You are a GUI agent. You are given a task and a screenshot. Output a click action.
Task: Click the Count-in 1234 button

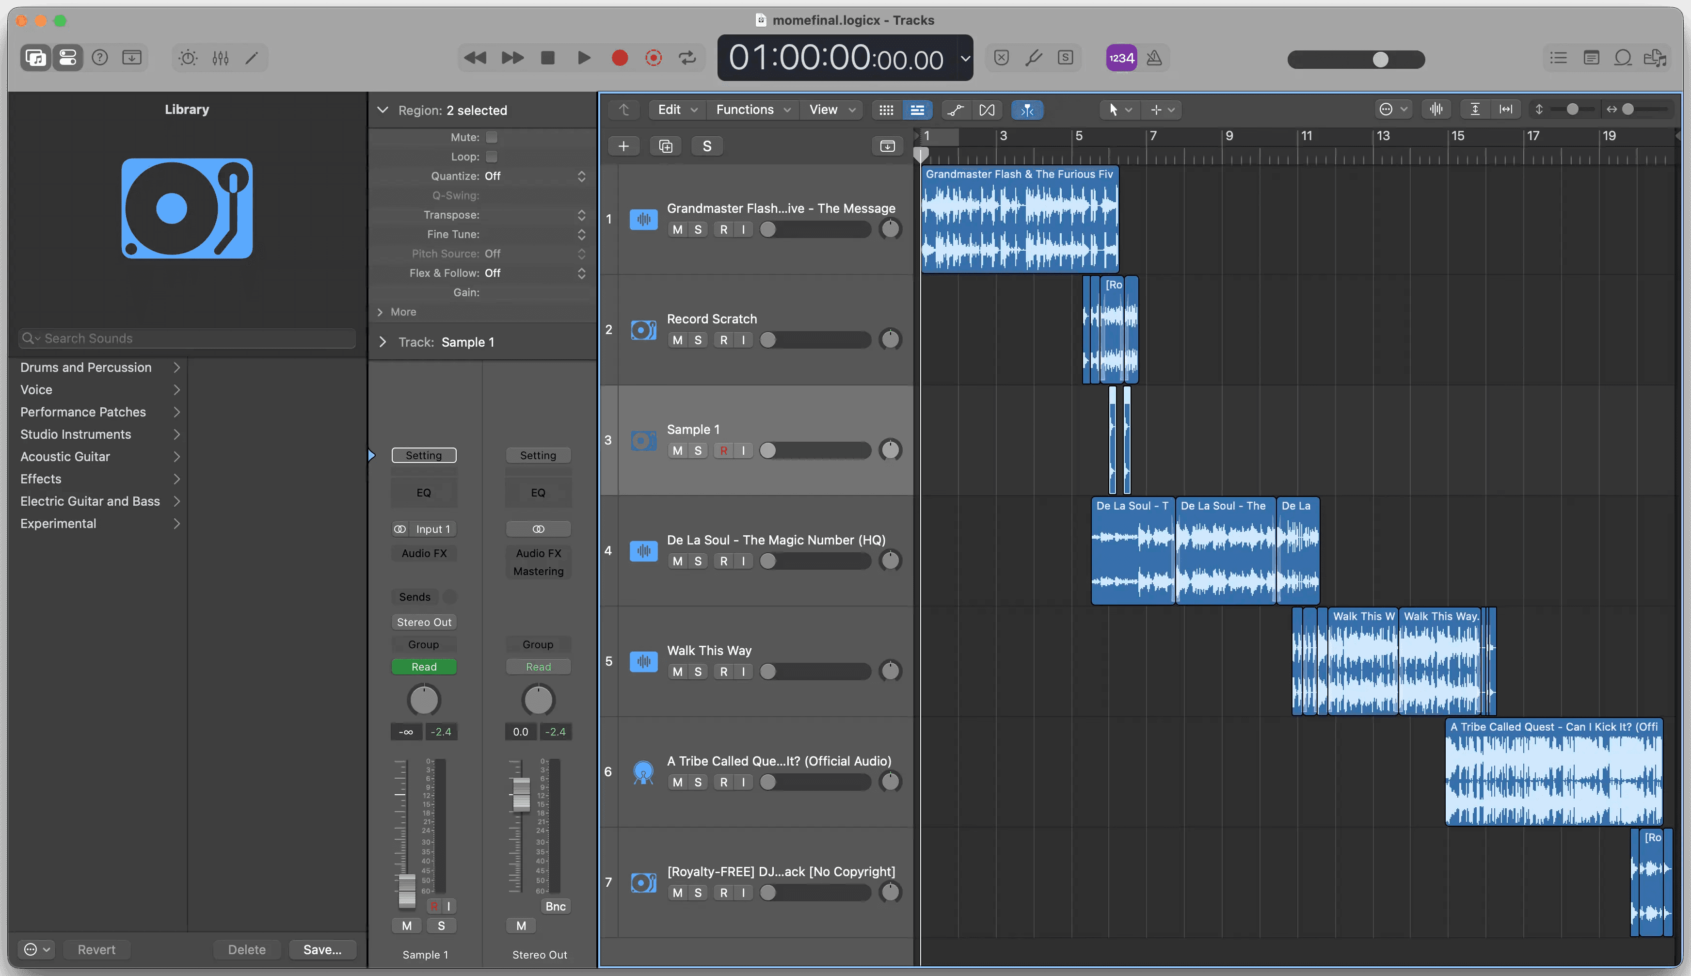click(1121, 58)
